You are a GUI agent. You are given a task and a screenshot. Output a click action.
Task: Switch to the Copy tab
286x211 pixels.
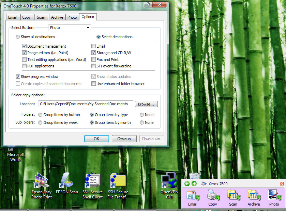[27, 17]
